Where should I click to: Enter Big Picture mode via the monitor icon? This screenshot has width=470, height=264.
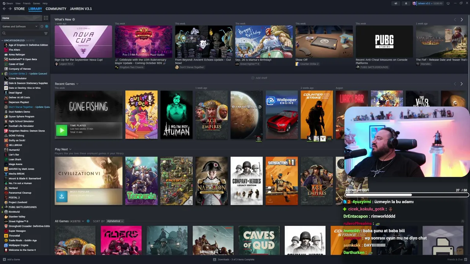(x=448, y=3)
